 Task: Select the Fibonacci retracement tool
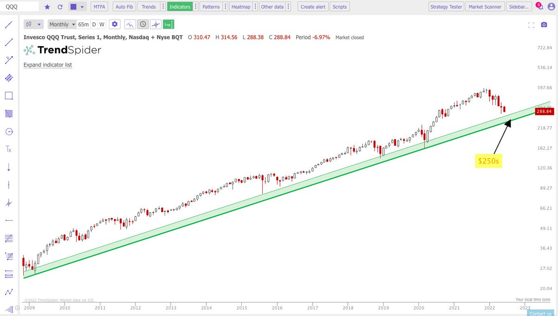point(8,238)
